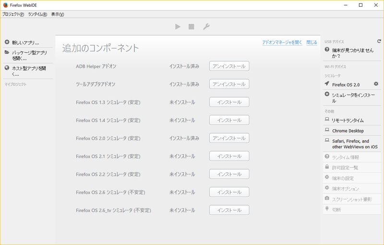Click スクリーンショット撮影 entry
Screen dimensions: 384x245
click(x=352, y=199)
